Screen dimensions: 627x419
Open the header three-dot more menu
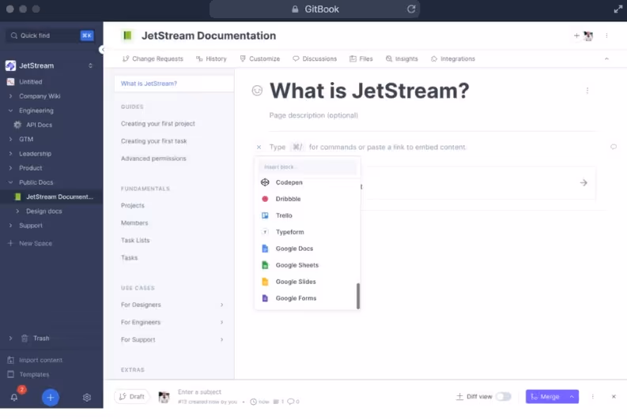[606, 36]
